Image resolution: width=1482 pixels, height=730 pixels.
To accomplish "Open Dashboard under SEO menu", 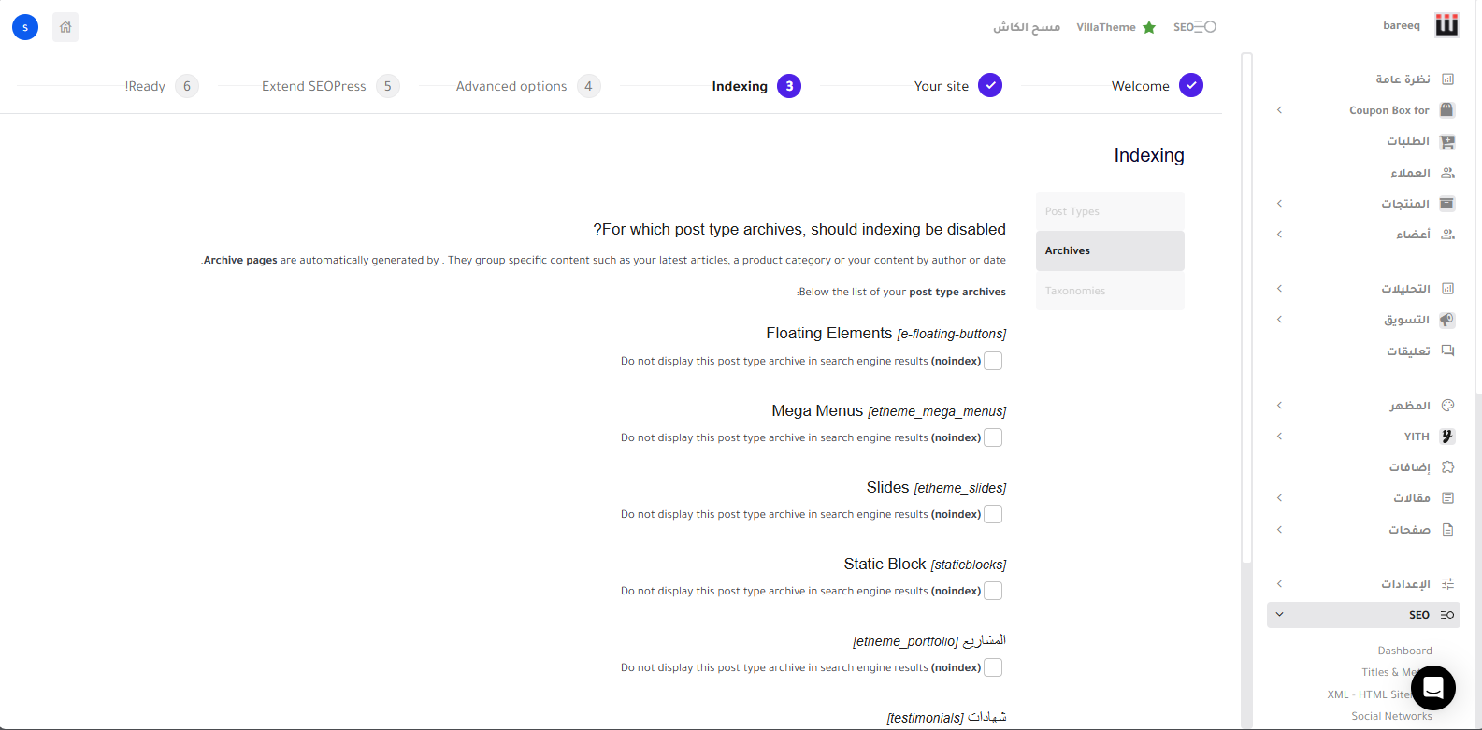I will (1404, 651).
